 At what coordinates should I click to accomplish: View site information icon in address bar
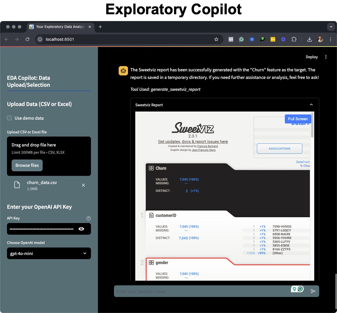tap(40, 39)
